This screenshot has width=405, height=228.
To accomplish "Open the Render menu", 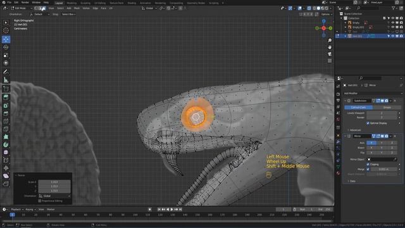I will [25, 3].
